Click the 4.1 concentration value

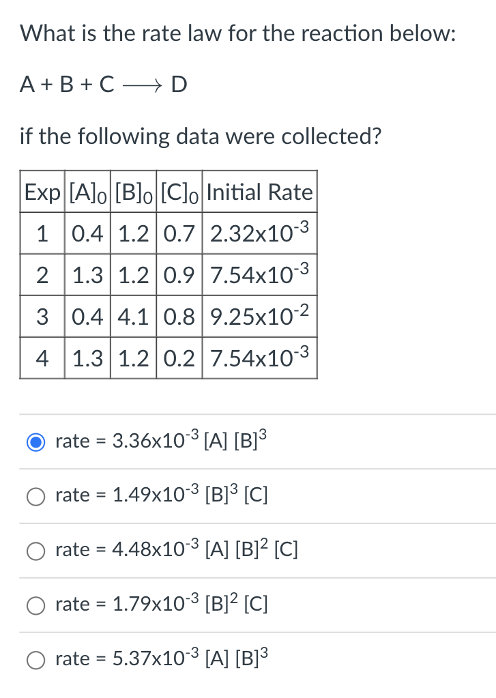coord(133,317)
